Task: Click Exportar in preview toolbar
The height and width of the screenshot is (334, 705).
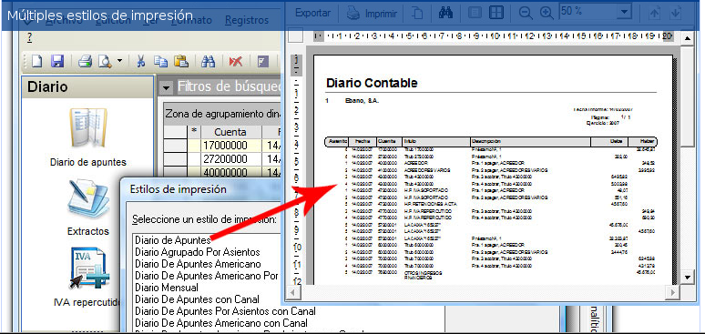Action: [x=313, y=14]
